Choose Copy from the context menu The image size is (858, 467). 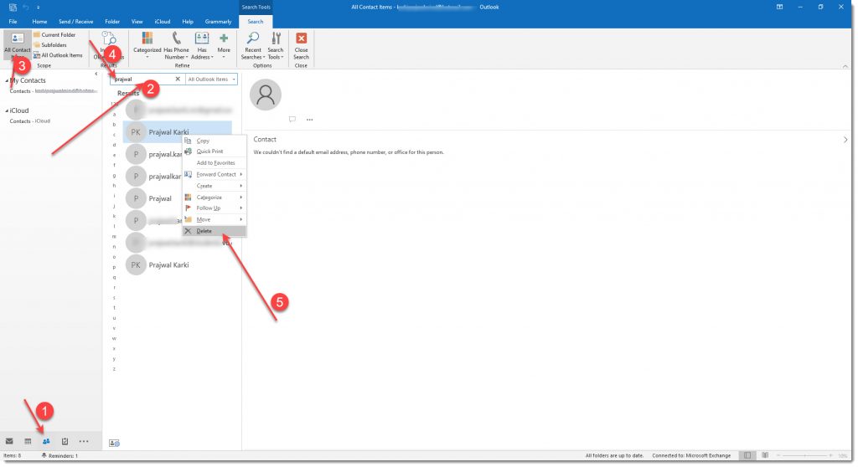click(x=214, y=141)
